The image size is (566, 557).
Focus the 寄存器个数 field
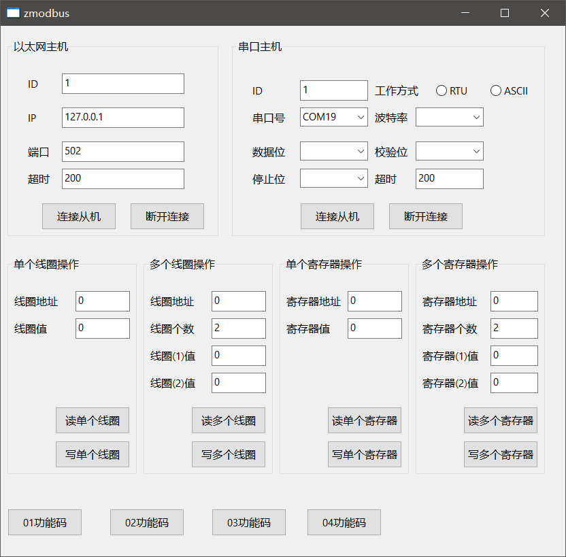(x=514, y=328)
